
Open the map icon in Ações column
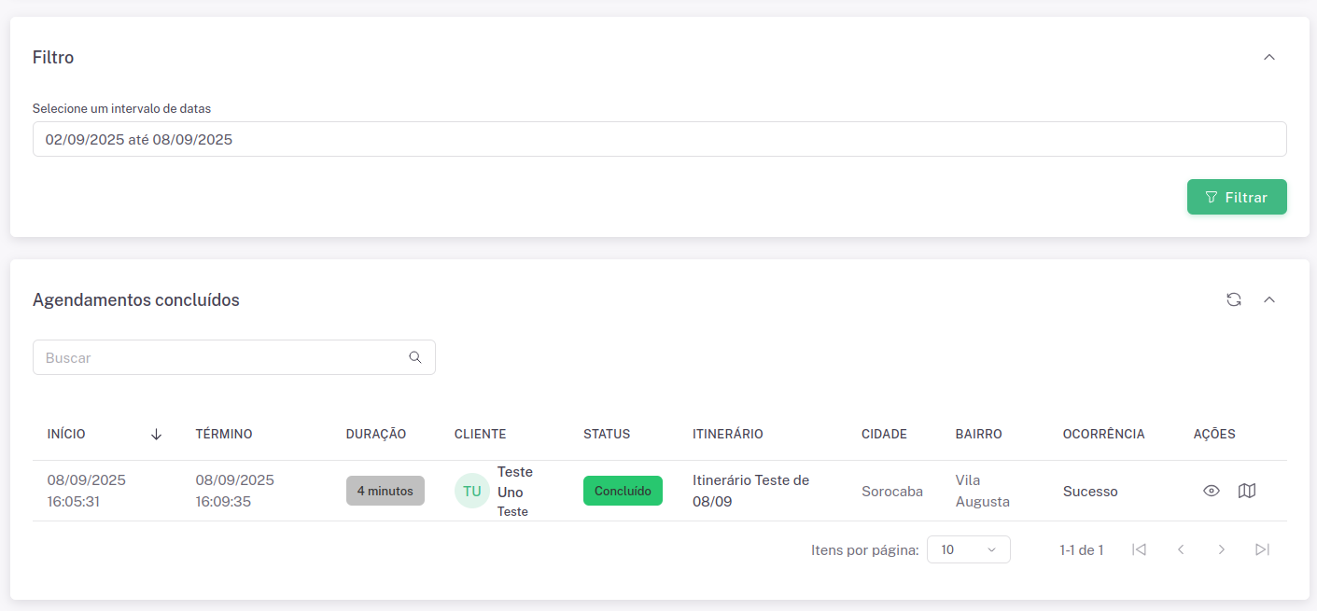pyautogui.click(x=1247, y=491)
